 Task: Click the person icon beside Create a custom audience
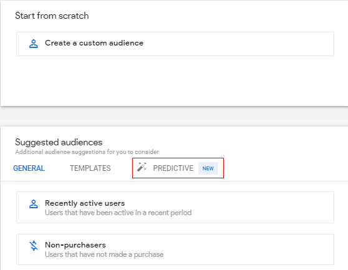coord(34,44)
